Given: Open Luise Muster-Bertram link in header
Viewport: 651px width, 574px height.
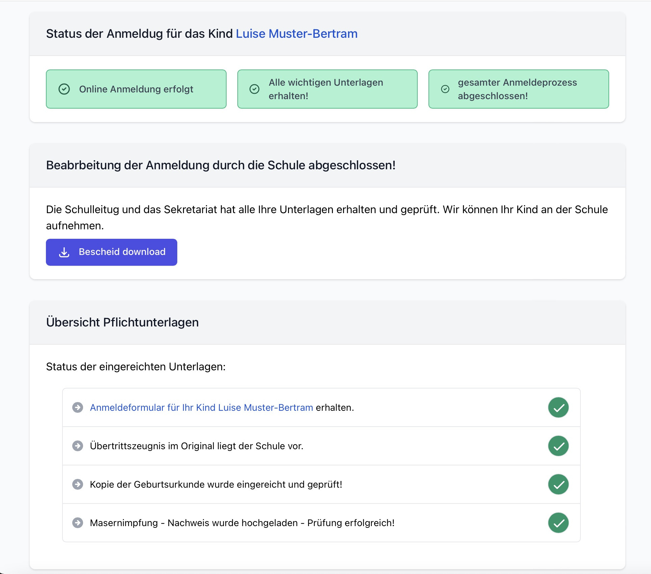Looking at the screenshot, I should point(296,34).
